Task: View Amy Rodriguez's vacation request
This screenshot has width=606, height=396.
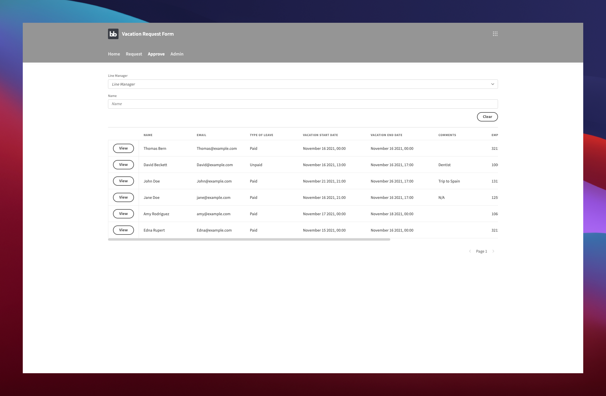Action: point(123,213)
